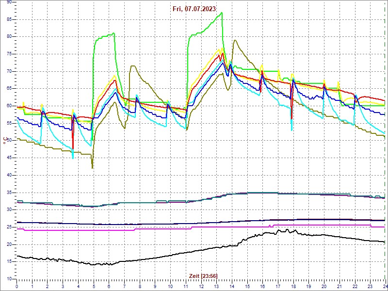This screenshot has width=388, height=291.
Task: Click the olive curve's peak near 79°C
Action: pos(235,40)
